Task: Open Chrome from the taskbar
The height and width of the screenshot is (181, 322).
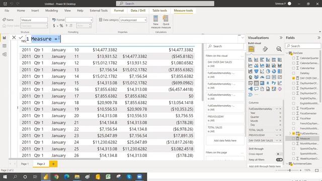Action: [x=56, y=176]
